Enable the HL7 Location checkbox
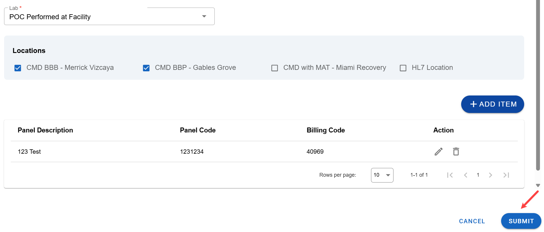 [403, 68]
